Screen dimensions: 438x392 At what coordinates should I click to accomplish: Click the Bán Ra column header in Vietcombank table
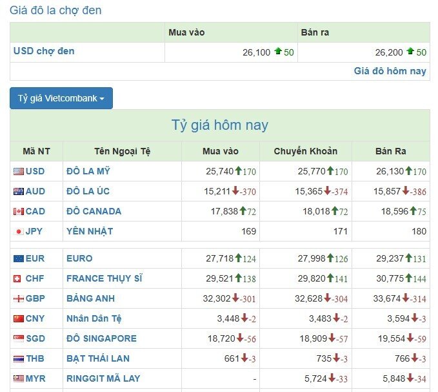point(391,151)
